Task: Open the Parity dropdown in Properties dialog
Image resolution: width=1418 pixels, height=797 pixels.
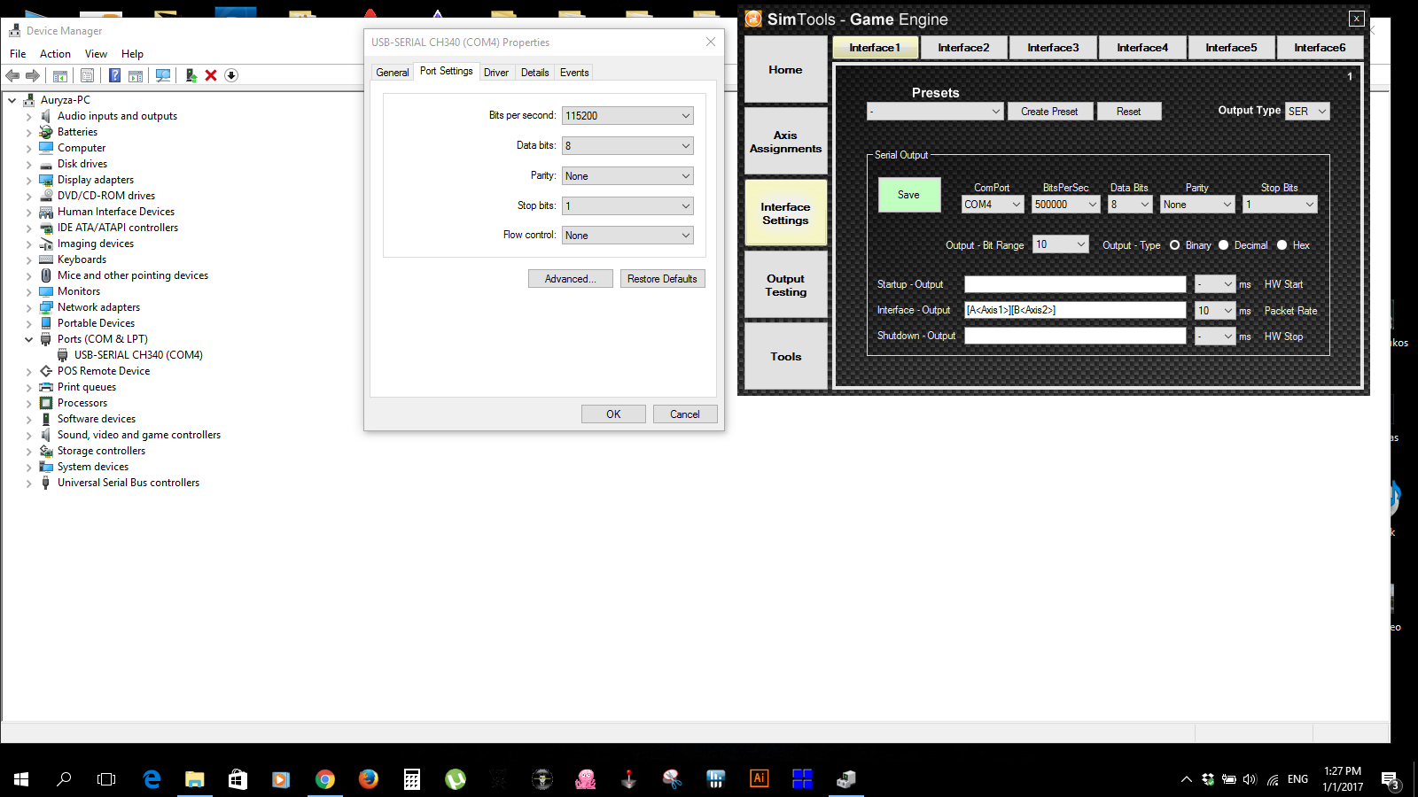Action: pyautogui.click(x=627, y=176)
